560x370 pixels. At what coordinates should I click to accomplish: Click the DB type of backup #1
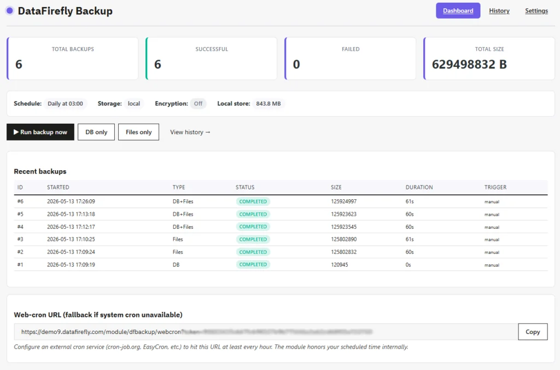click(x=176, y=264)
